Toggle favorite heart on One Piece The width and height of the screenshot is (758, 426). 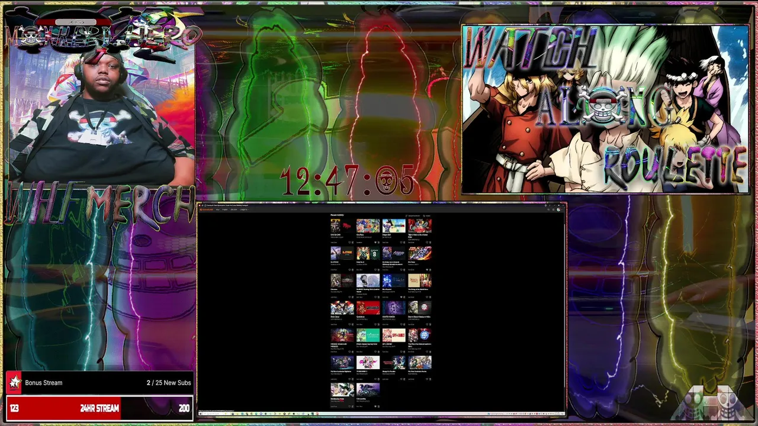375,243
